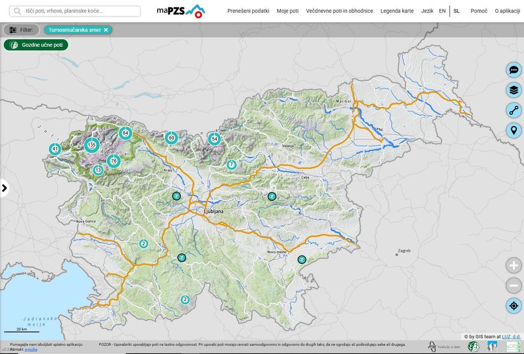The width and height of the screenshot is (524, 354).
Task: Open Moje poti menu
Action: 288,11
